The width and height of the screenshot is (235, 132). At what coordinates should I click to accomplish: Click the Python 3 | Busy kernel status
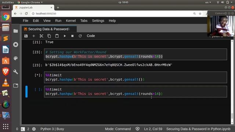click(x=52, y=129)
